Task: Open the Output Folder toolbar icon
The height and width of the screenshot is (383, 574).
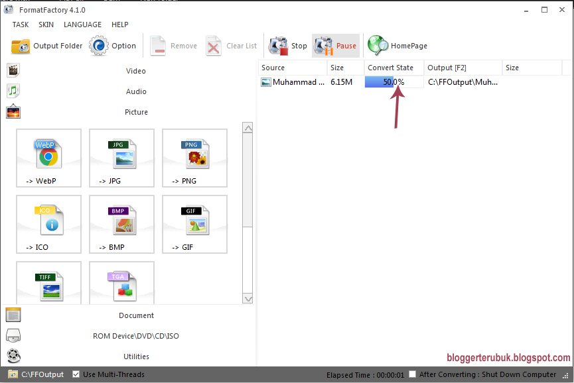Action: [x=21, y=46]
